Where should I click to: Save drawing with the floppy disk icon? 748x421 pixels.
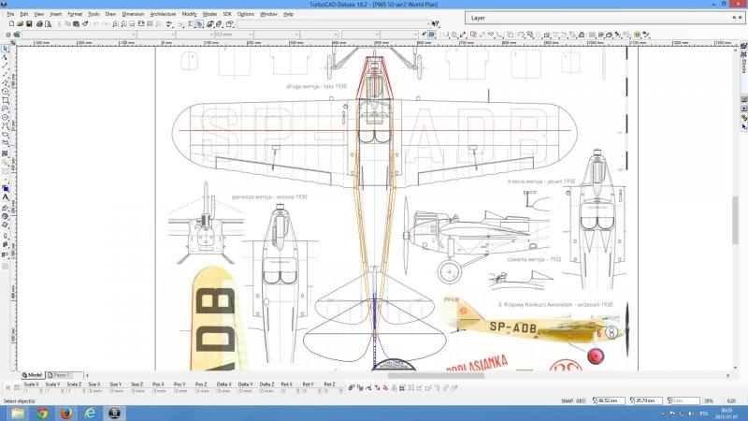tap(27, 23)
